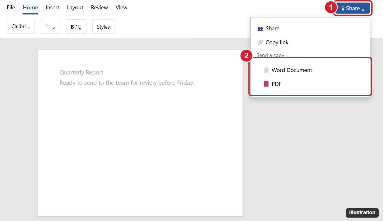Open the File menu
The image size is (383, 221).
[x=11, y=8]
